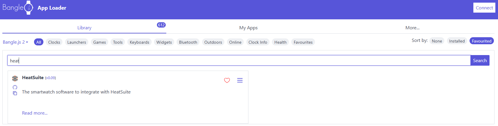Open HeatSuite Read more link
Viewport: 498px width, 126px height.
(35, 113)
